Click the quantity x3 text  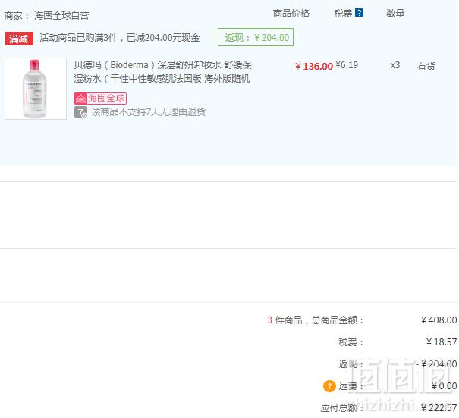click(x=395, y=65)
